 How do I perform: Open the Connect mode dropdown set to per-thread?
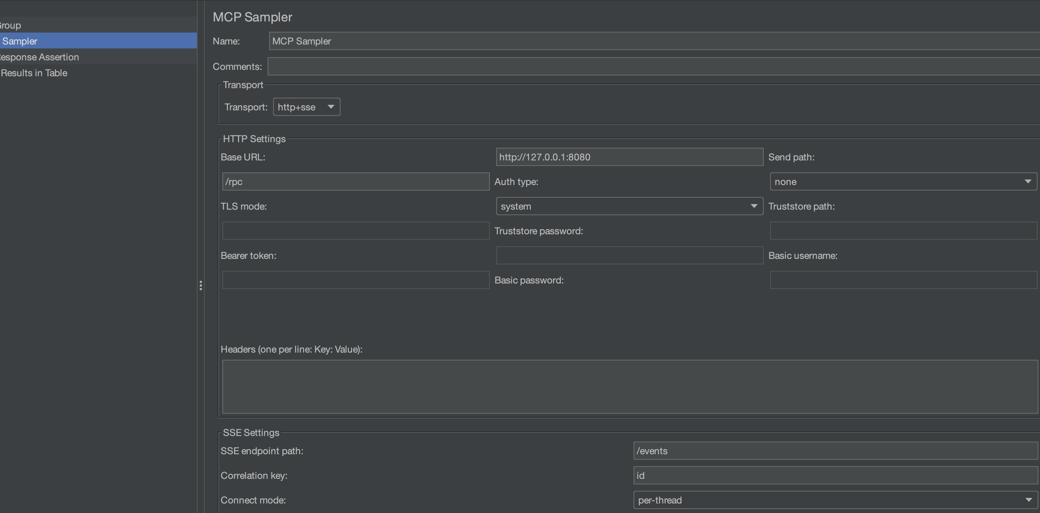pos(836,500)
